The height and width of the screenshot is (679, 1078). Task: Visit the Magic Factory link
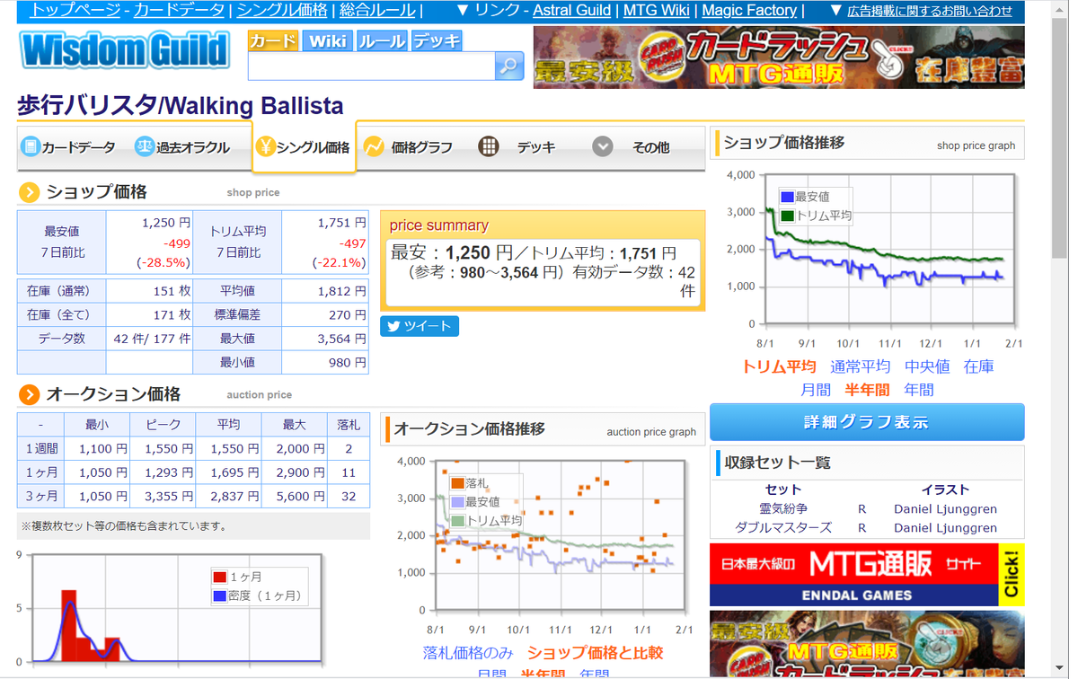point(749,11)
